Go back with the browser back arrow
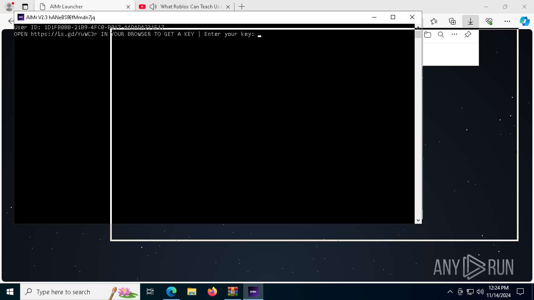Viewport: 534px width, 300px height. tap(11, 21)
